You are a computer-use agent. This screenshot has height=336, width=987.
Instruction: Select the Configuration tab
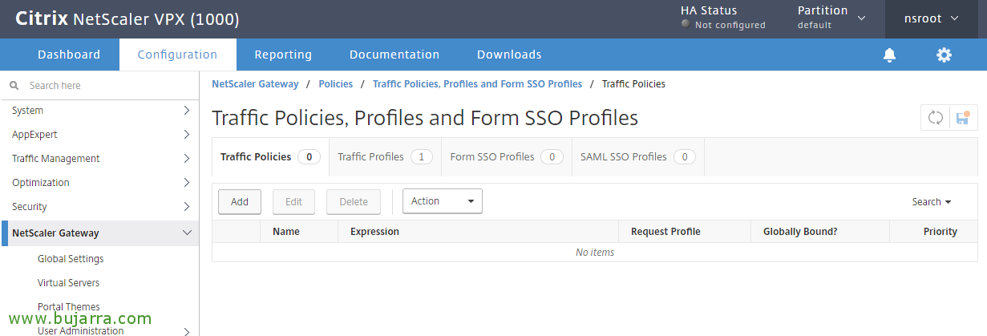[177, 55]
